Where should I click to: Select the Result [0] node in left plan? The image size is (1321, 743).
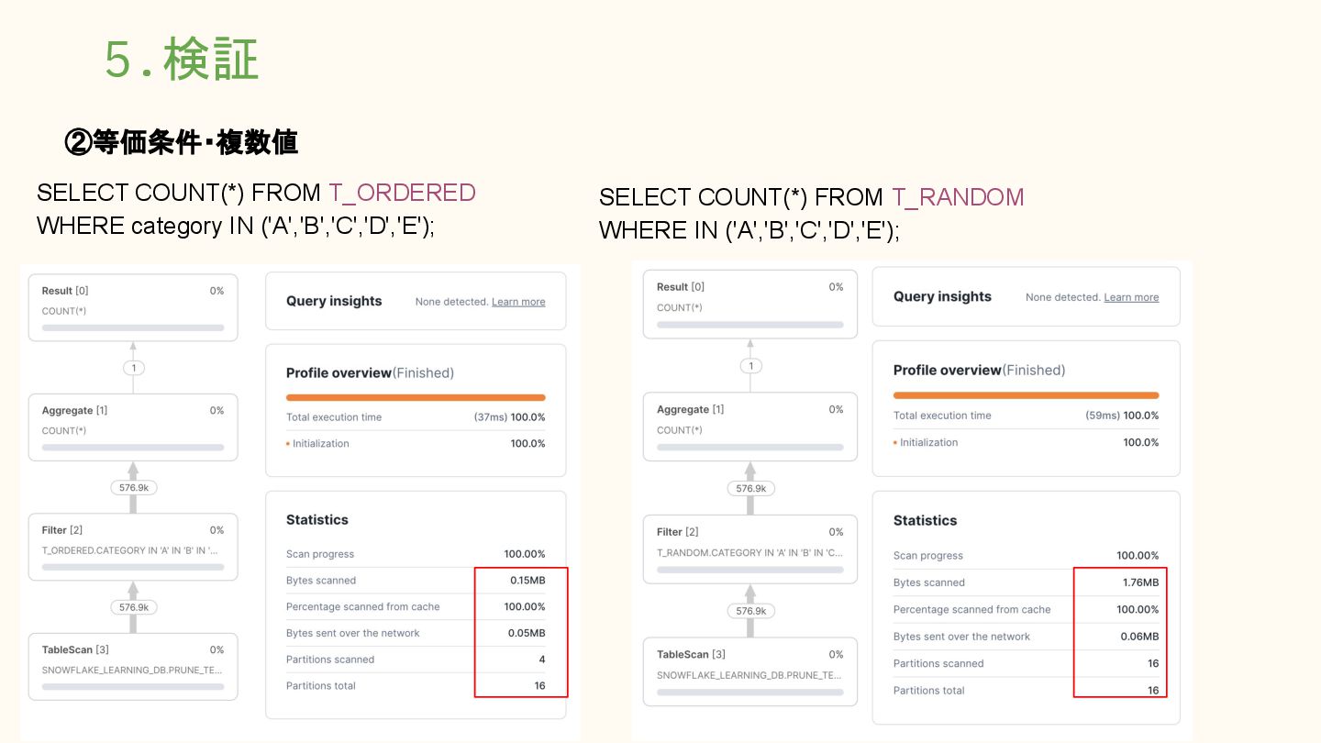[x=133, y=307]
